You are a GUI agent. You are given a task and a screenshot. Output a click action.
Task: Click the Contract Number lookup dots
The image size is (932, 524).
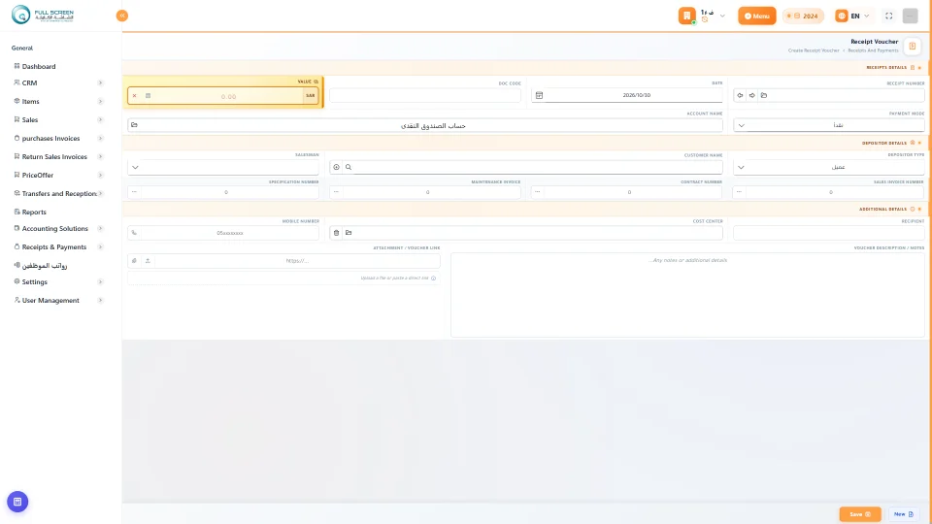tap(537, 192)
